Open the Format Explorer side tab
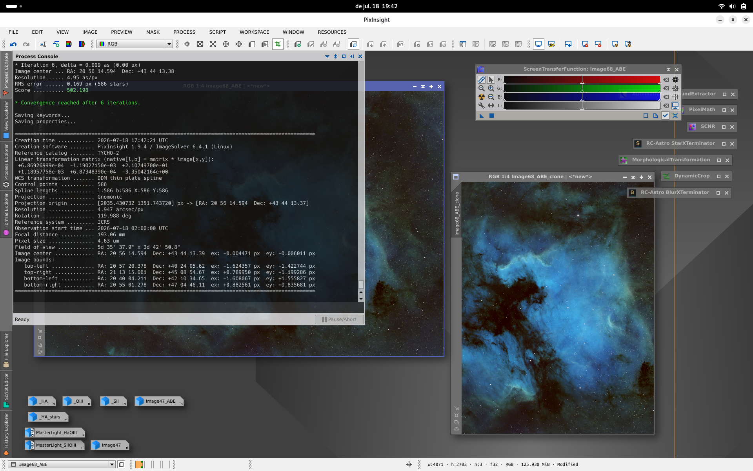The image size is (753, 471). pos(6,214)
